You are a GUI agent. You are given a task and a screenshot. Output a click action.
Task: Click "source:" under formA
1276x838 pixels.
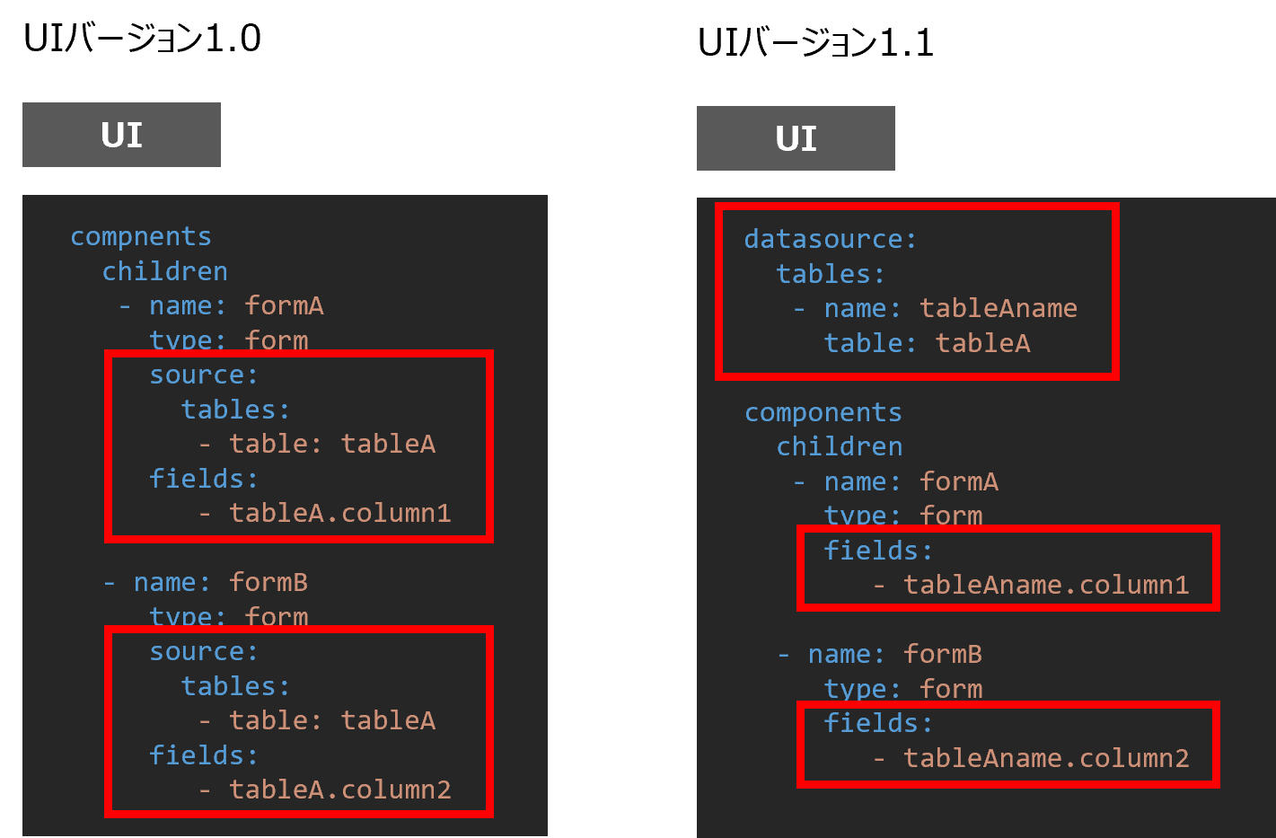click(203, 375)
